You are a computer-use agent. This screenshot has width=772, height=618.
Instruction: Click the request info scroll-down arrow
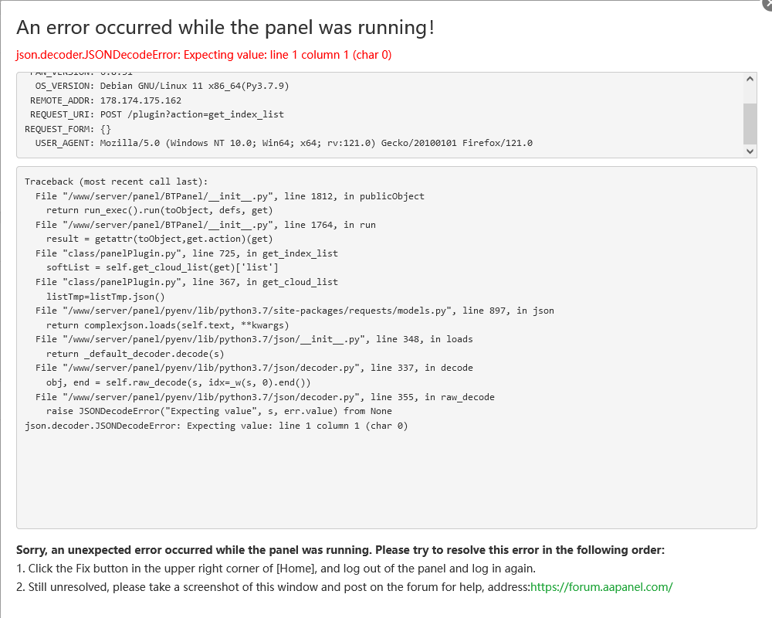click(750, 151)
